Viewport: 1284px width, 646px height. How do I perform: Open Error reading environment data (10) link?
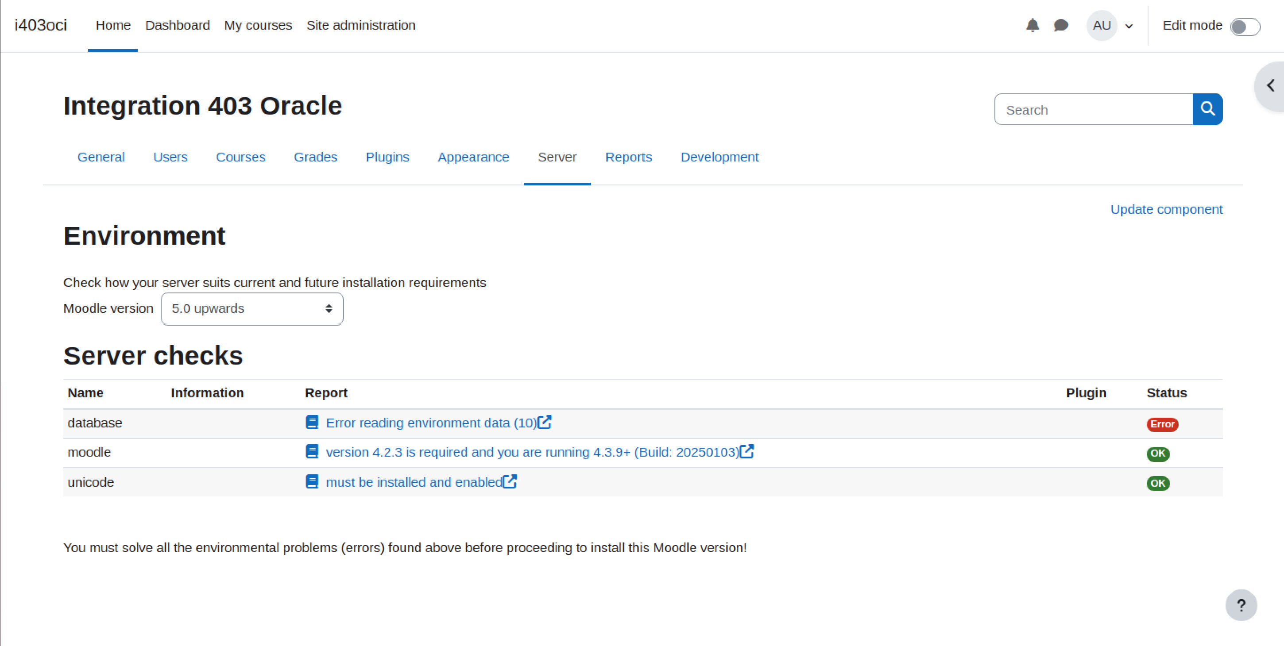coord(431,423)
